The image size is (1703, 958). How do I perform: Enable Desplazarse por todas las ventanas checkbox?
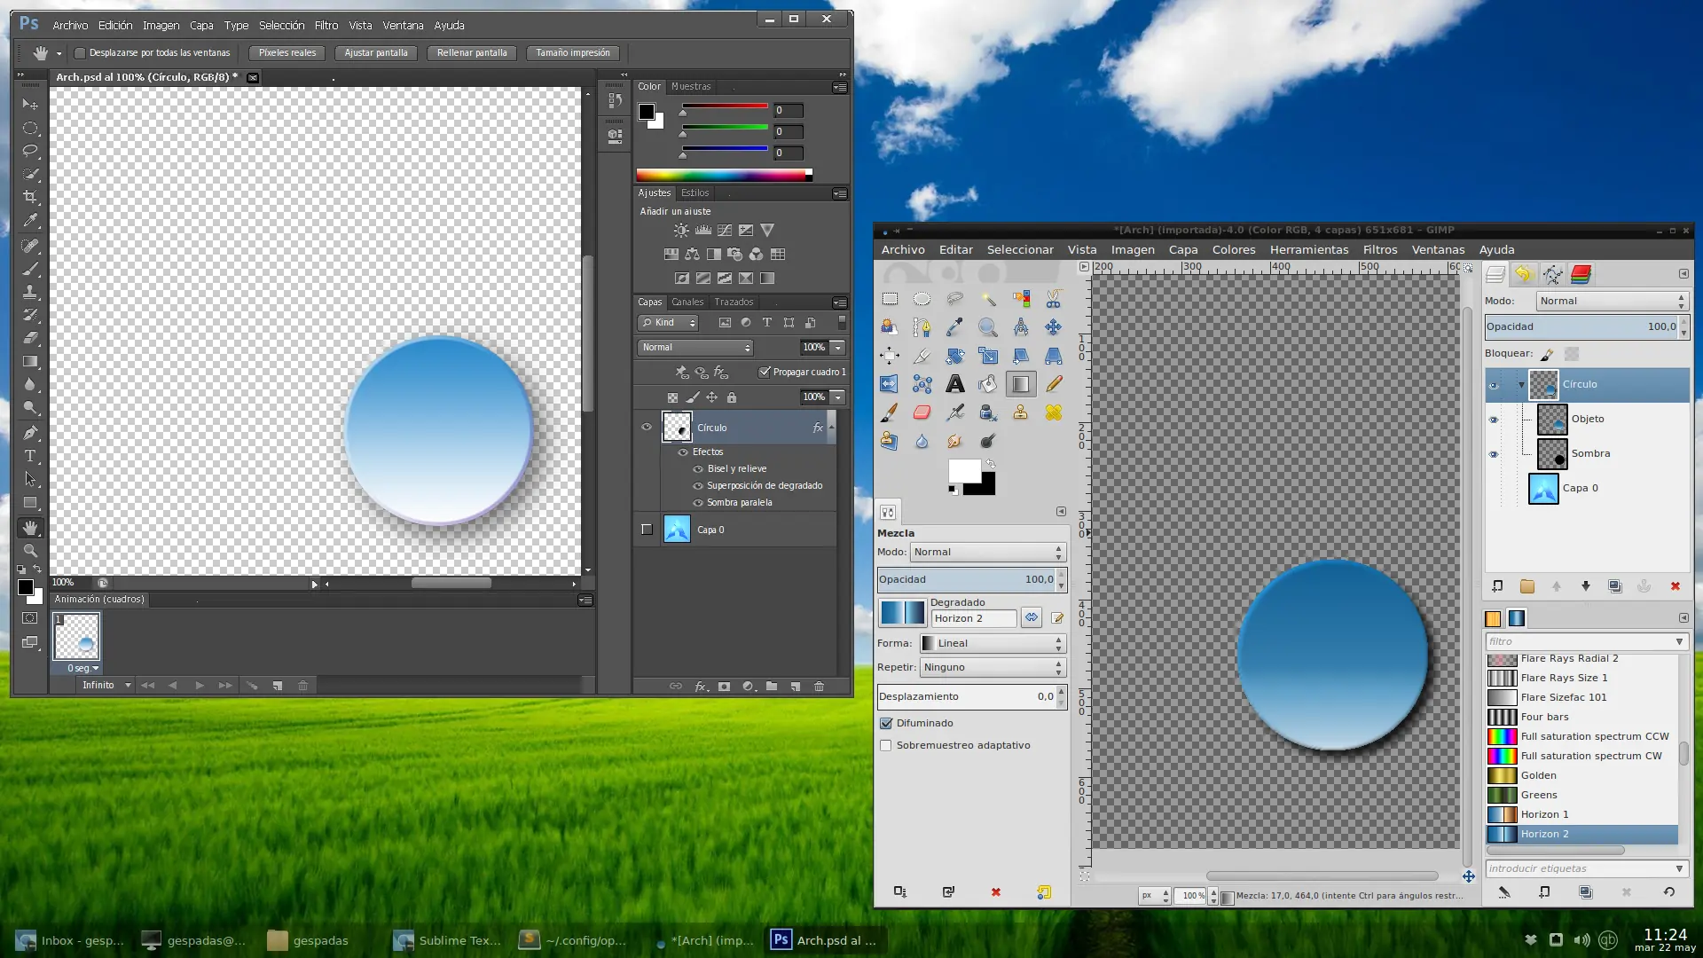[x=80, y=53]
